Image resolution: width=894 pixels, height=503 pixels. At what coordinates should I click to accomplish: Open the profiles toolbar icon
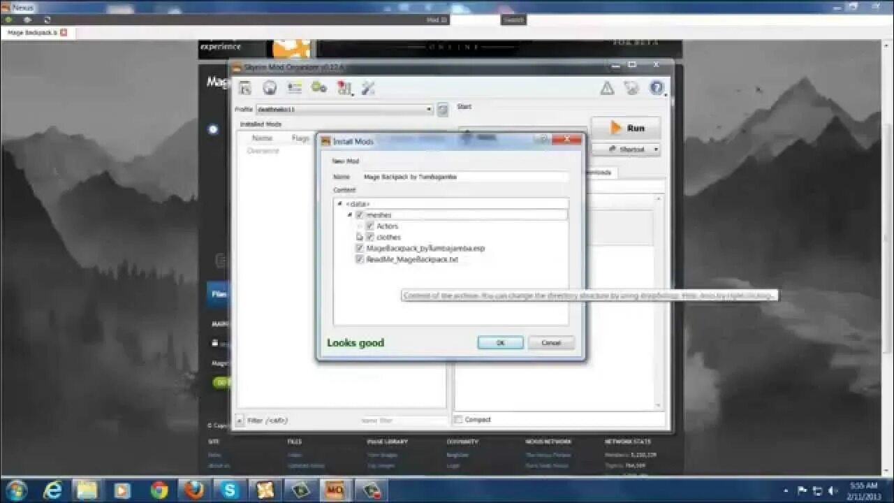294,88
